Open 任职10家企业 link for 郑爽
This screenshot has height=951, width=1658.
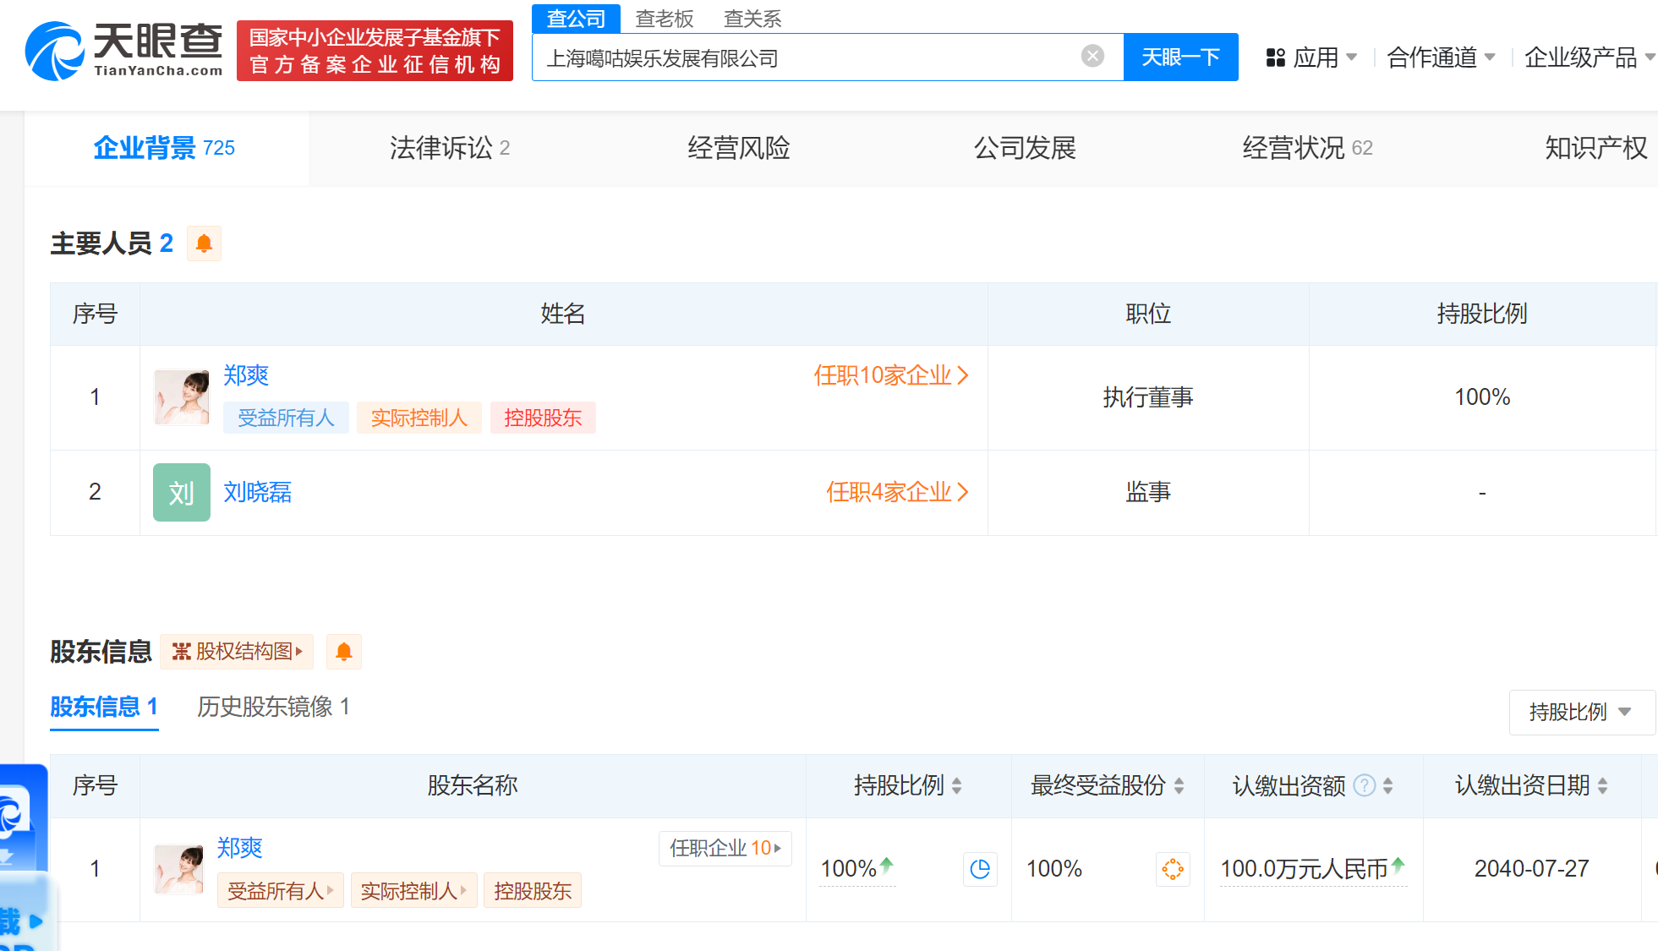point(891,375)
